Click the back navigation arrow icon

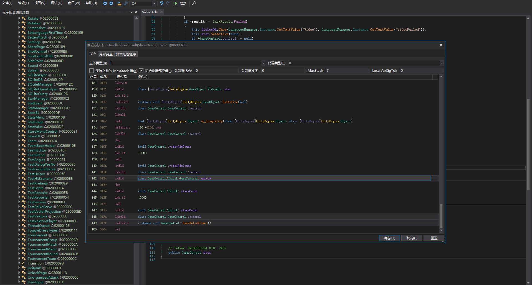(x=105, y=3)
